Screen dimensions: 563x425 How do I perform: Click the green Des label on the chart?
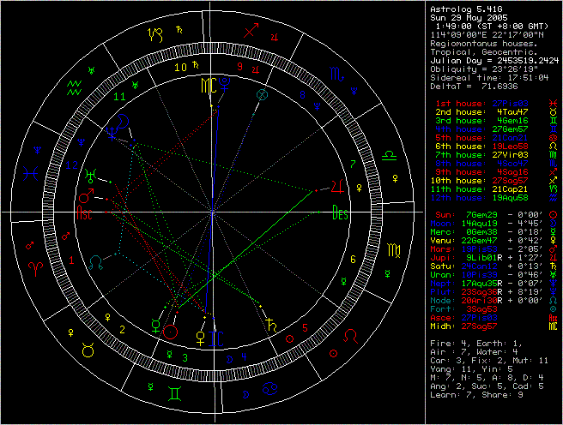click(x=340, y=213)
